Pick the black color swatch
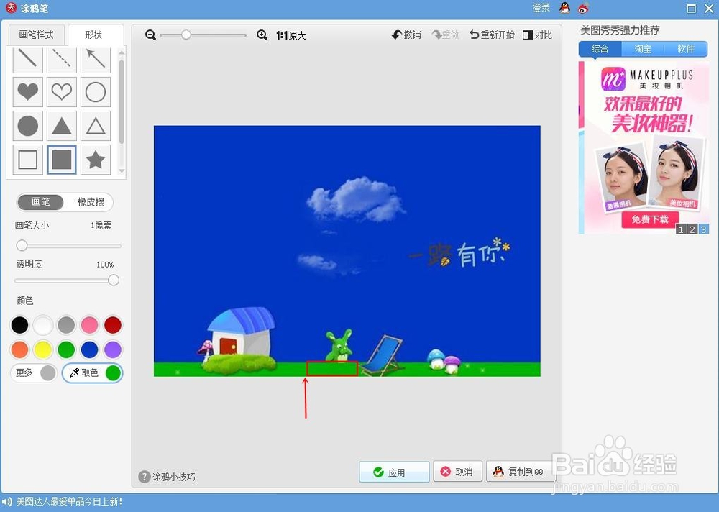Viewport: 719px width, 512px height. [19, 325]
